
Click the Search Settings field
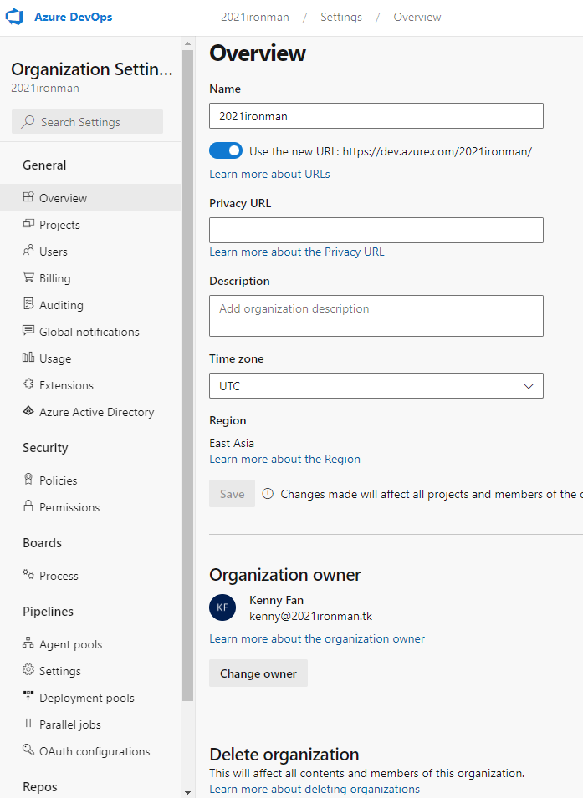88,122
